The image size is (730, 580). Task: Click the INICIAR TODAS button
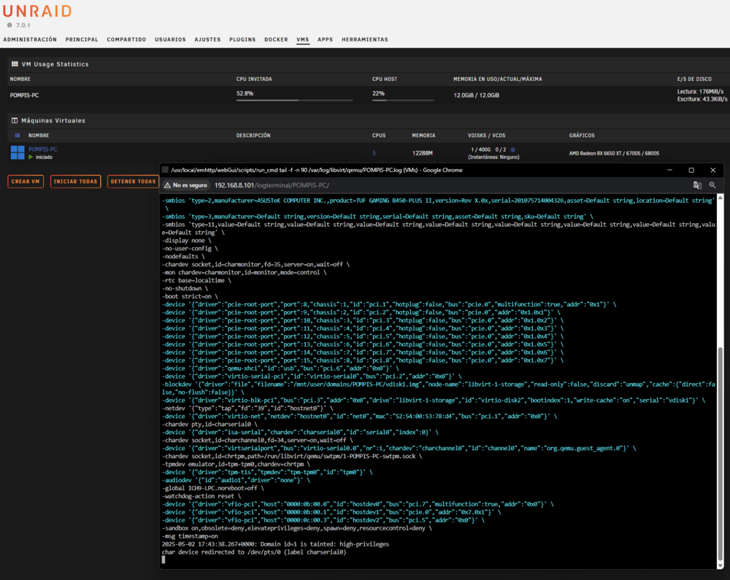(75, 182)
